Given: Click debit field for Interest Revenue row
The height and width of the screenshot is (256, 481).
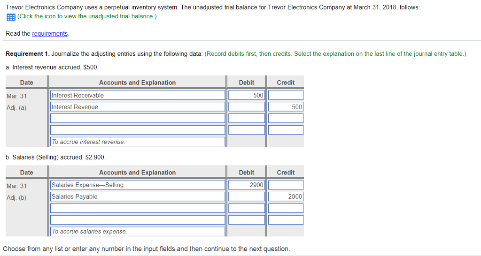Looking at the screenshot, I should click(246, 107).
